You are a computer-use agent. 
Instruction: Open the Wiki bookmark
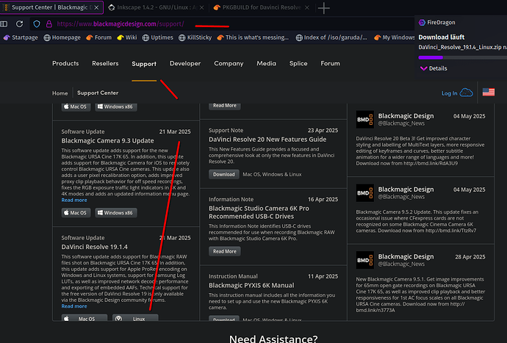[127, 37]
